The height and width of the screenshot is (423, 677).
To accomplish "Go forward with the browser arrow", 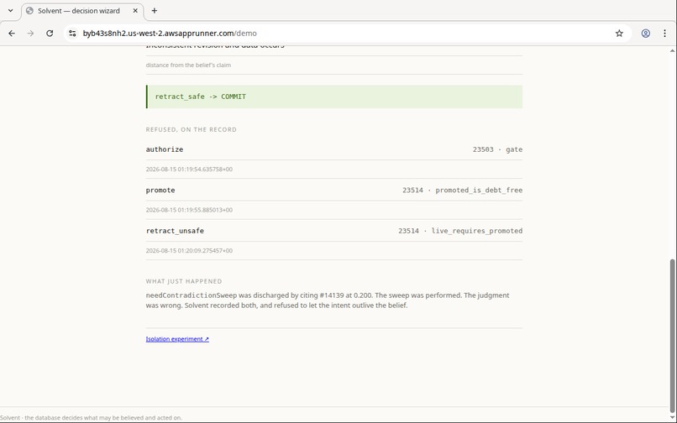I will click(30, 34).
